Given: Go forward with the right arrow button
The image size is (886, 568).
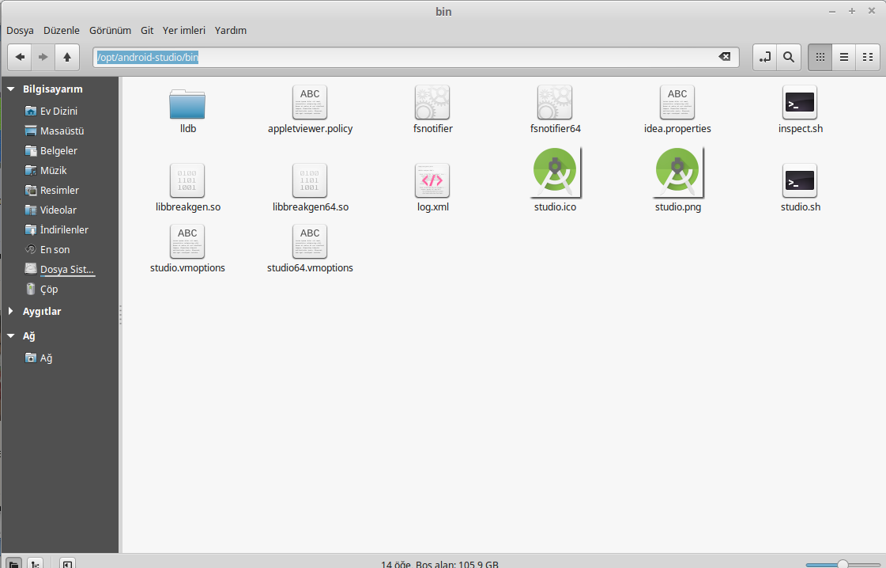Looking at the screenshot, I should pos(43,57).
